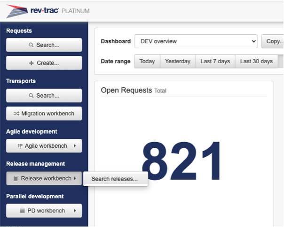Switch date range to Last 7 days

[x=215, y=61]
